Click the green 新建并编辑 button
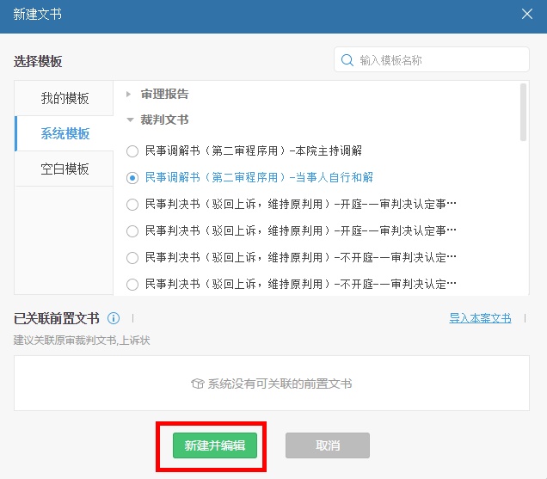 (214, 445)
